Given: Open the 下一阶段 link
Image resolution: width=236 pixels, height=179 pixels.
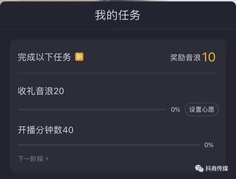Looking at the screenshot, I should coord(31,159).
